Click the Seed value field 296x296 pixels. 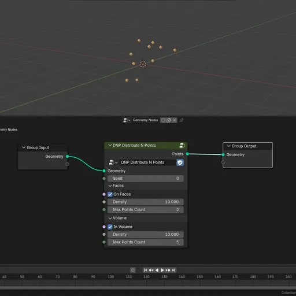[146, 179]
